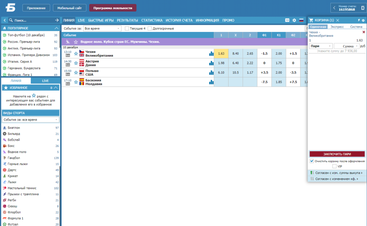Open the ЛИНИЯ menu item
367x226 pixels.
[x=68, y=20]
